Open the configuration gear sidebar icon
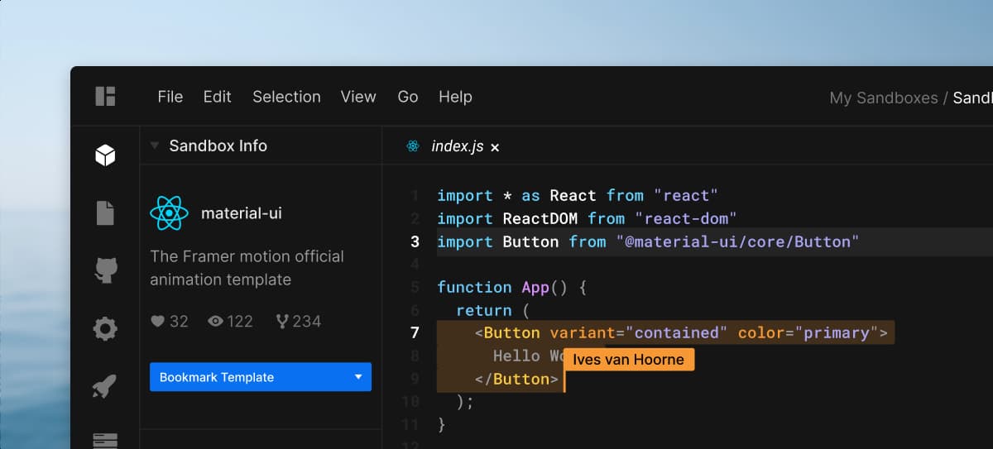 coord(105,329)
